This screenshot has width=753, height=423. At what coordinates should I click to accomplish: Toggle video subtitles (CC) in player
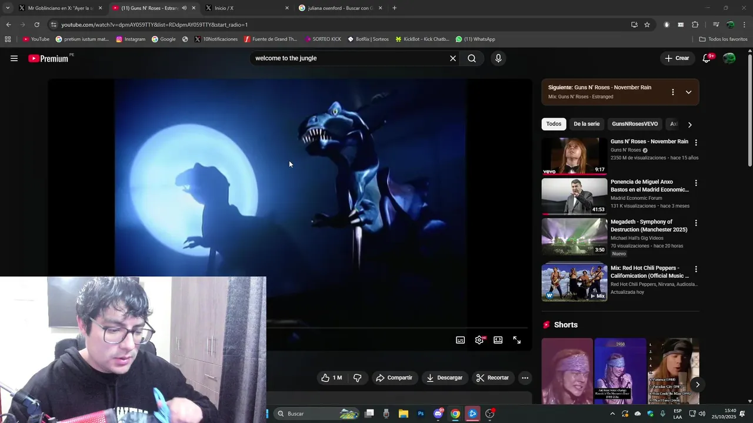point(461,340)
